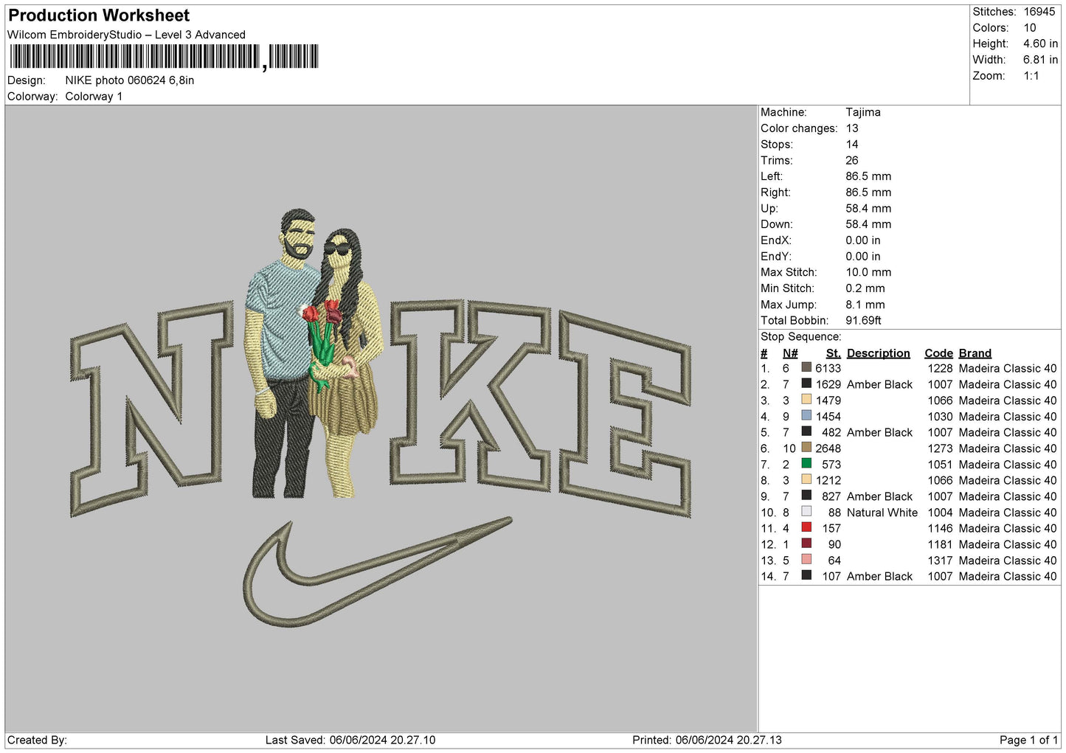Click the stop 4 blue color swatch (code 1030)

806,415
